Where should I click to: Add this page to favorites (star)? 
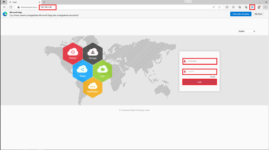[x=219, y=7]
